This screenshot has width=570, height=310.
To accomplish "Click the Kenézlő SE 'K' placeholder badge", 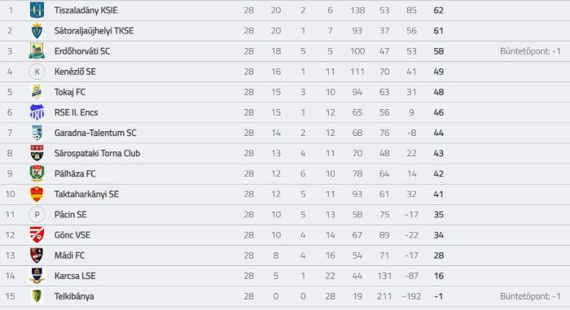I will 37,72.
